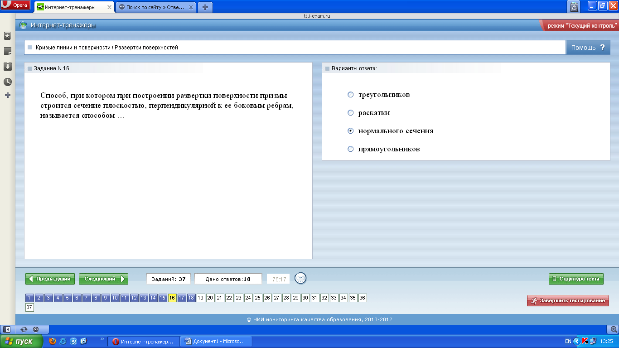Click the Дано ответов: 18 counter
The width and height of the screenshot is (619, 348).
(x=228, y=279)
